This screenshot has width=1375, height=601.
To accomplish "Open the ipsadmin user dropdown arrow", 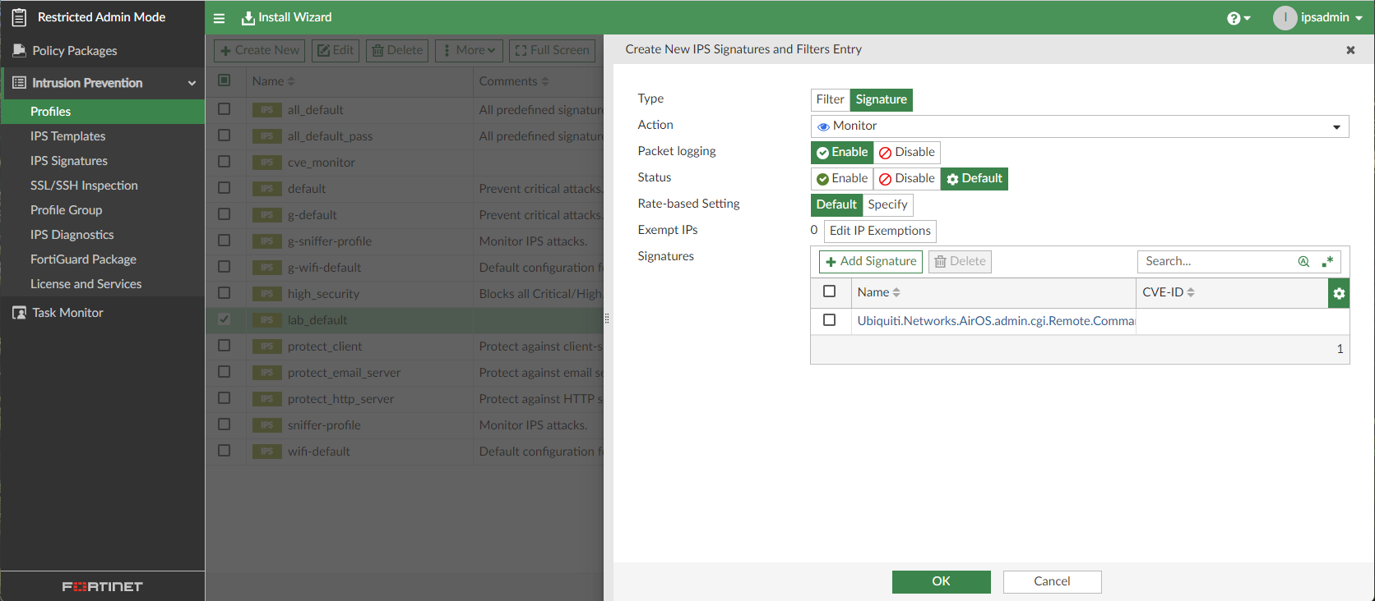I will click(x=1359, y=18).
